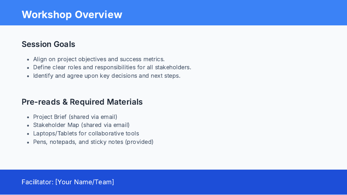This screenshot has height=195, width=347.
Task: Click the bullet dot before "Align on project"
Action: [x=28, y=60]
